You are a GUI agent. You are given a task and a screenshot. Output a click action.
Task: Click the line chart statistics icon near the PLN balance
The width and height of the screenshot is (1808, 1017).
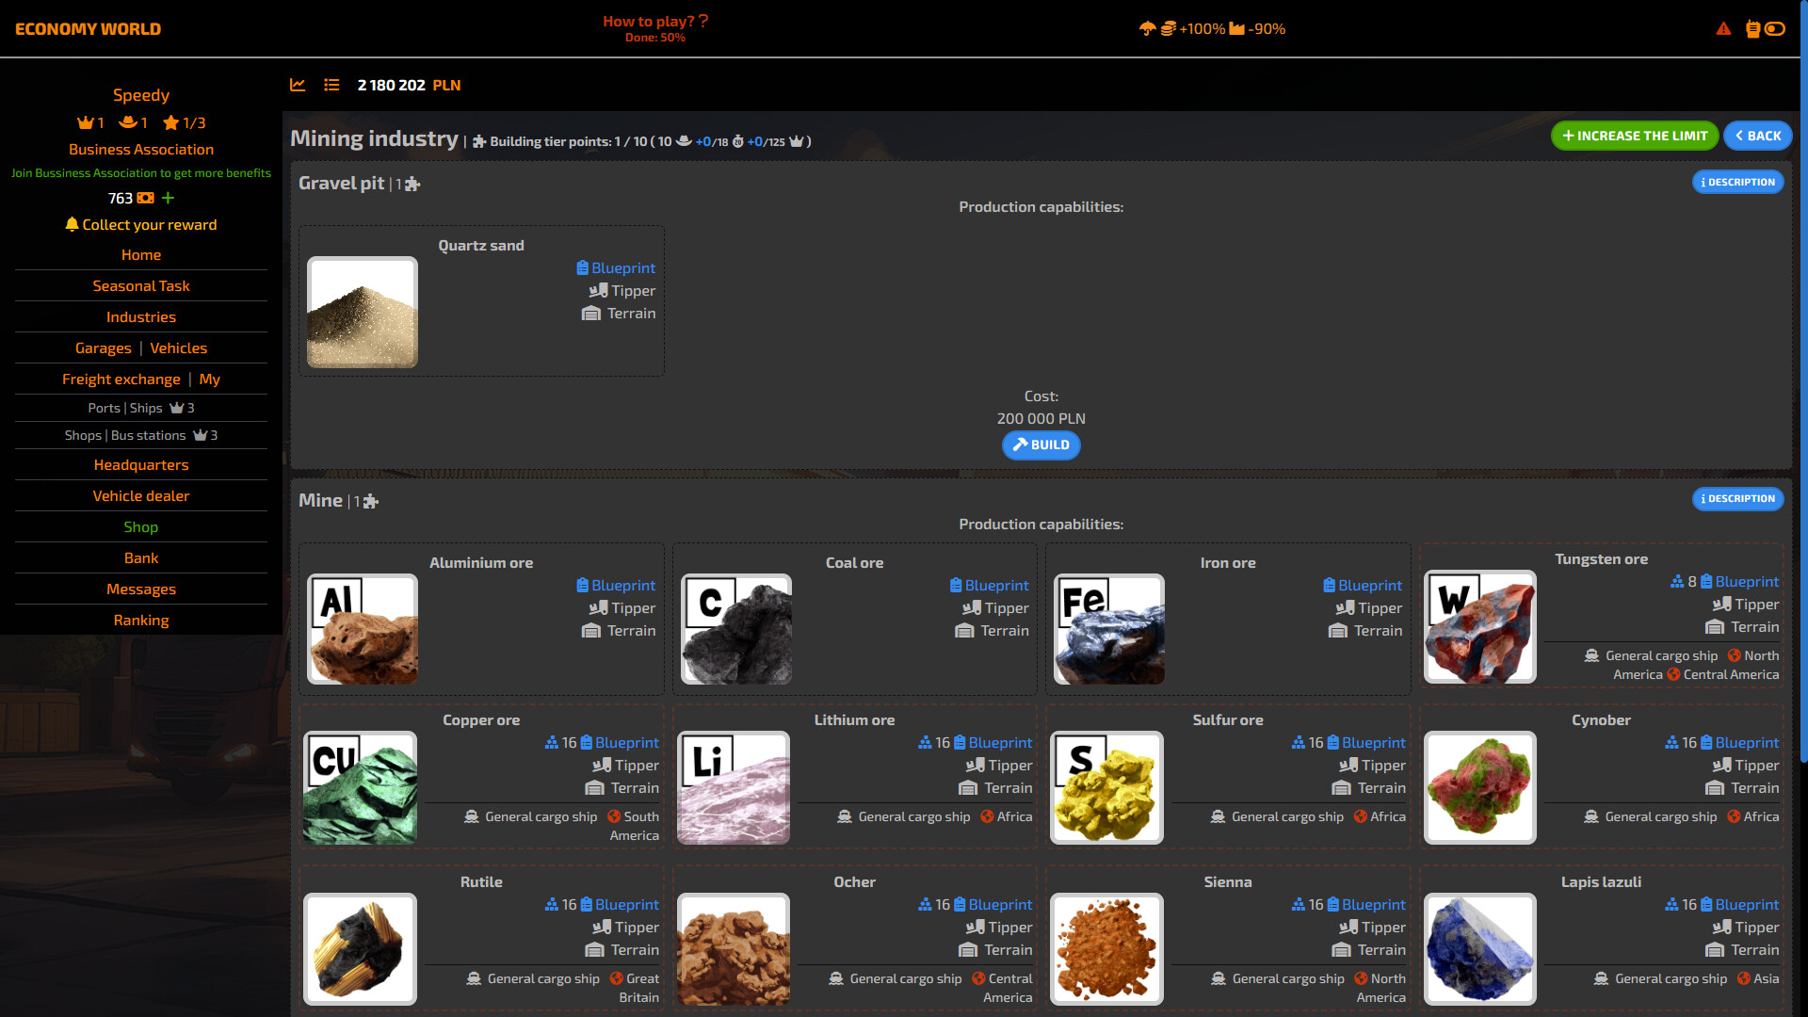point(298,85)
